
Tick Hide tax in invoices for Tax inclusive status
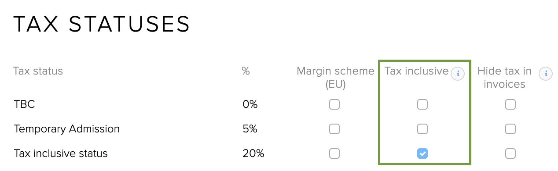[510, 153]
